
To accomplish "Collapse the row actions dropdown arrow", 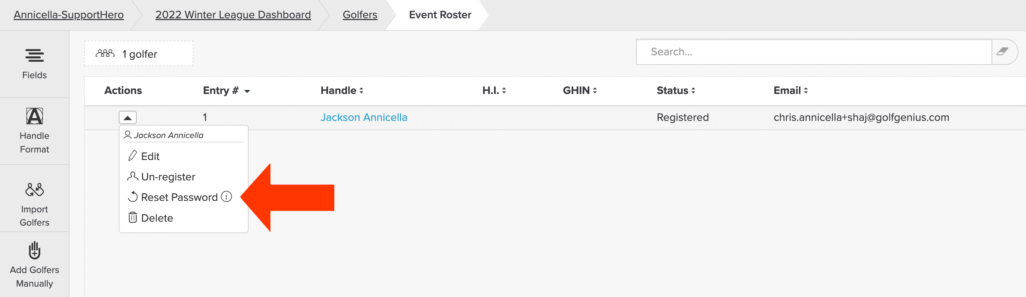I will click(127, 117).
